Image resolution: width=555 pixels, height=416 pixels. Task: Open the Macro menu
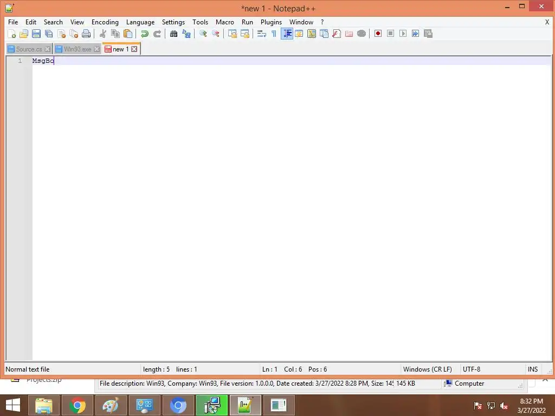pos(225,22)
